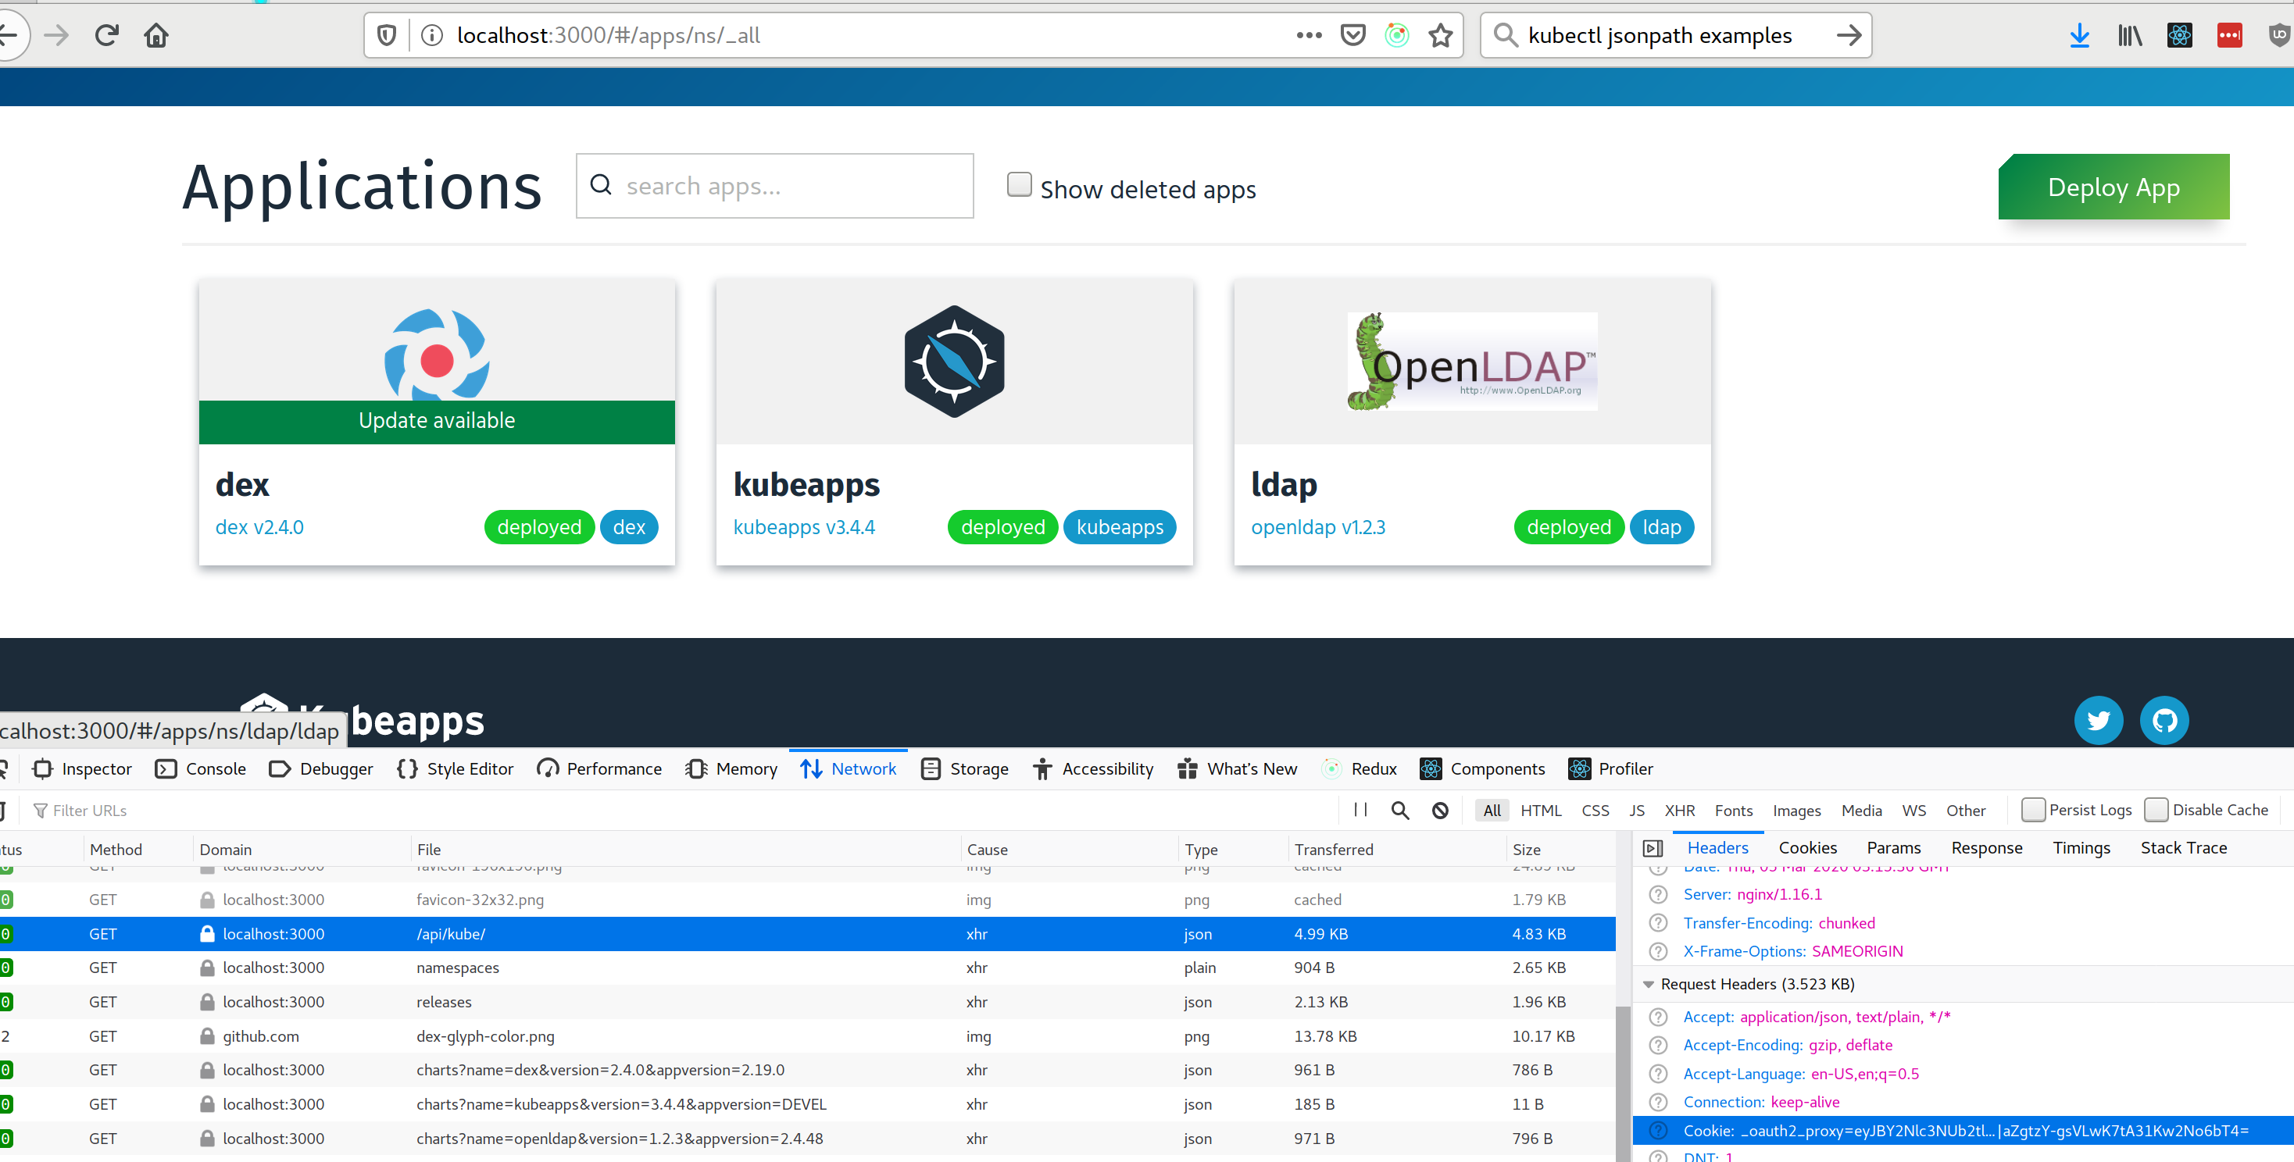Collapse the Request Headers section
Image resolution: width=2294 pixels, height=1162 pixels.
(x=1649, y=984)
